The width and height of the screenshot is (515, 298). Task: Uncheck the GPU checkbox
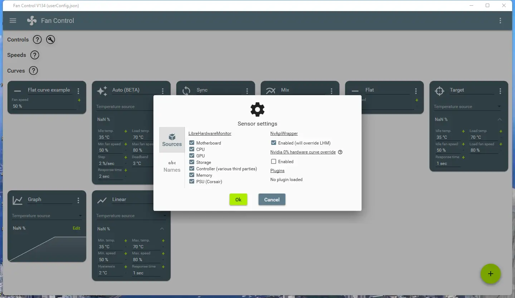tap(192, 156)
